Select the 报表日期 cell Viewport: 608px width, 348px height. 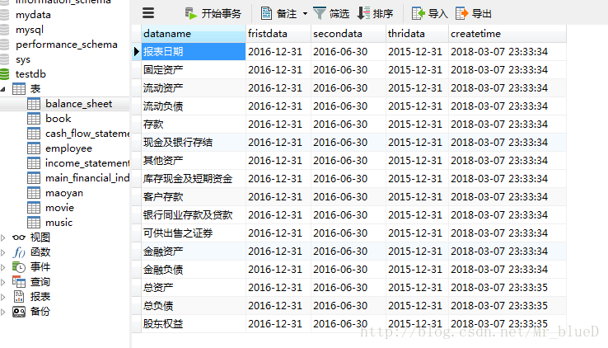tap(194, 52)
